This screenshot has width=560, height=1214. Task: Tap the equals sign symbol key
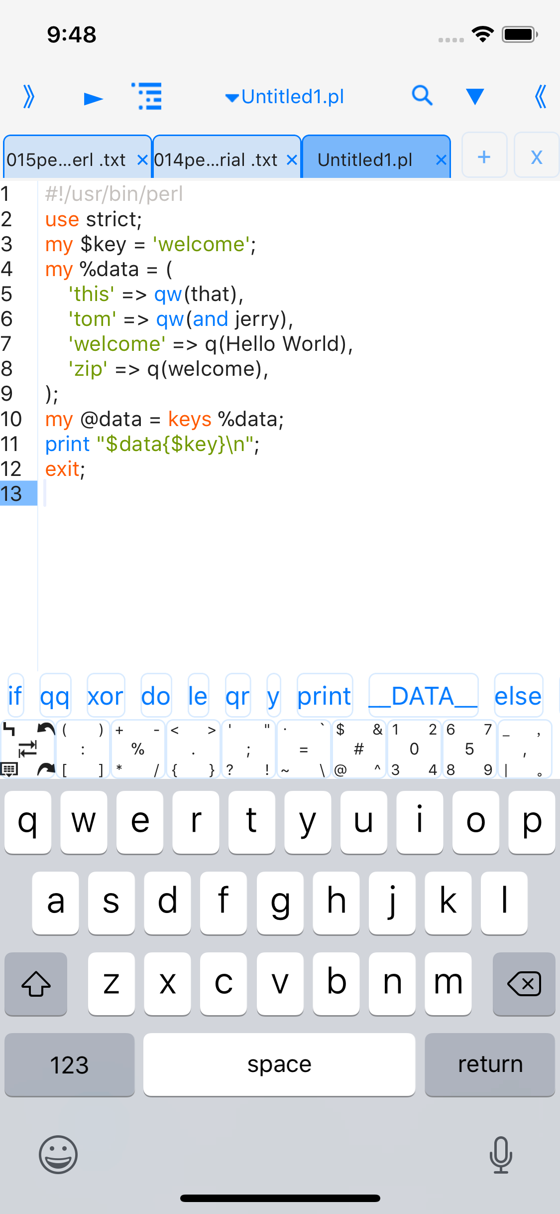(x=304, y=749)
